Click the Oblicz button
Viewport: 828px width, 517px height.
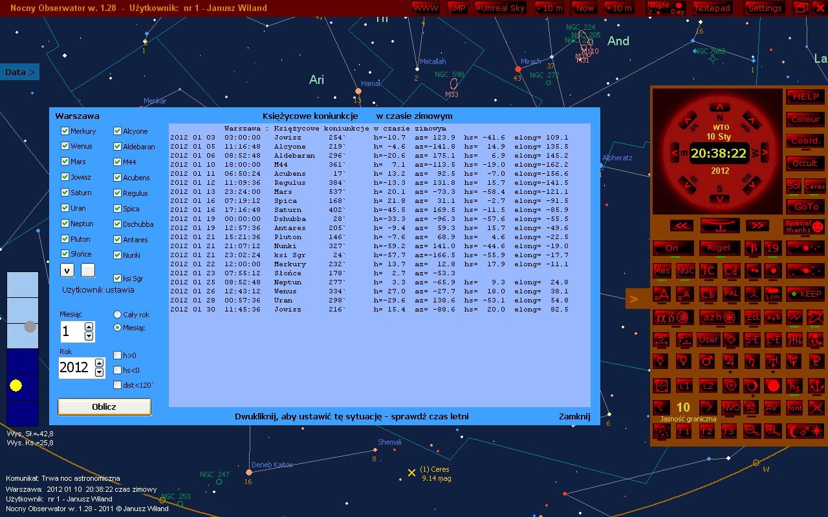(x=104, y=406)
